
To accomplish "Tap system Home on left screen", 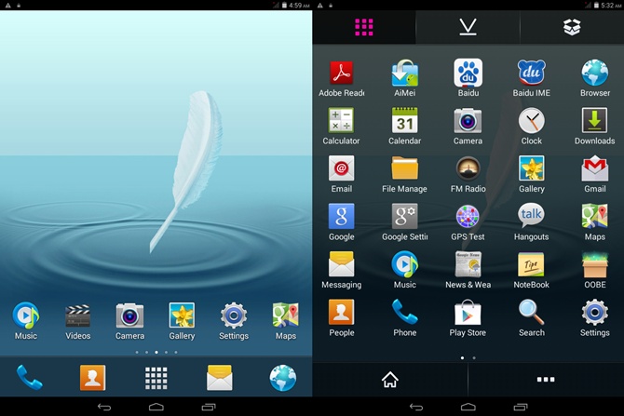I will point(156,407).
